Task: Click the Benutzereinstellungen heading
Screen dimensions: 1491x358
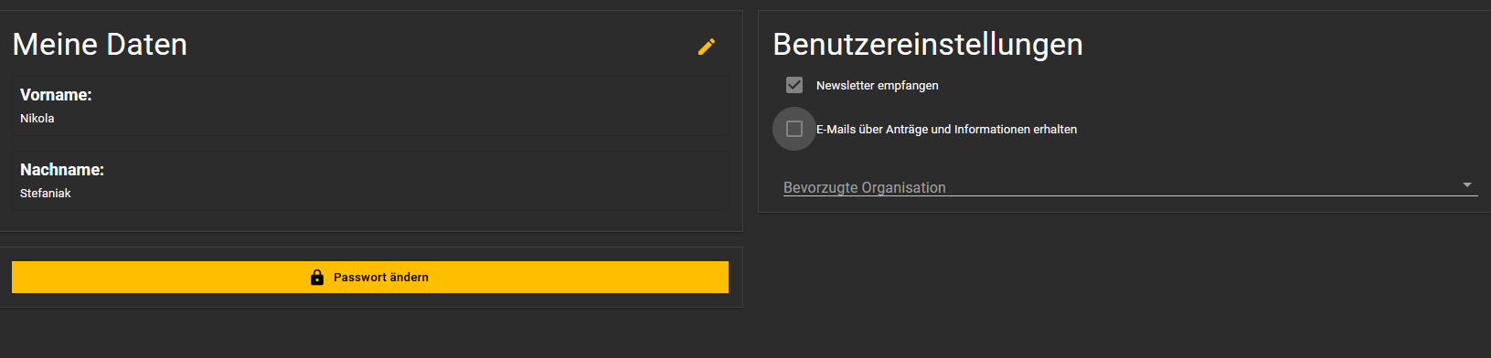Action: tap(928, 44)
